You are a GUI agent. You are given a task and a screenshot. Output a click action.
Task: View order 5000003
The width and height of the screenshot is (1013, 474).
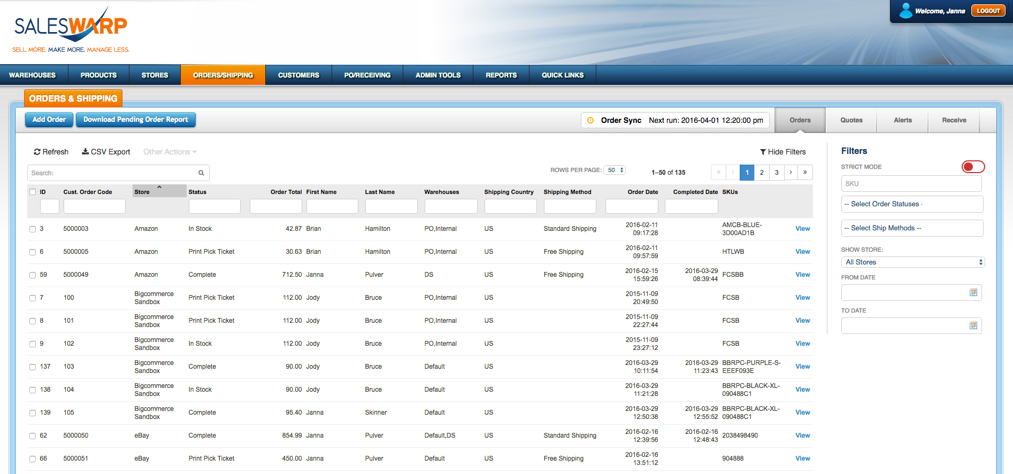click(x=803, y=229)
